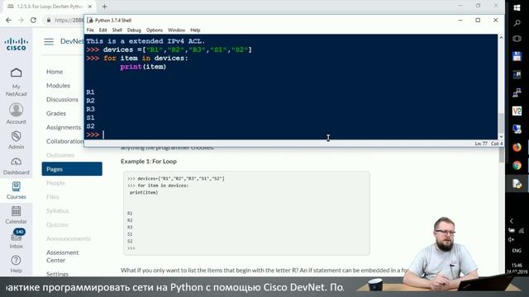Open Assignments in course navigation
529x297 pixels.
[x=64, y=127]
